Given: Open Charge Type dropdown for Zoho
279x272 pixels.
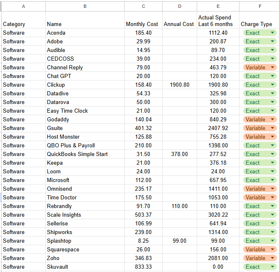Looking at the screenshot, I should 260,258.
